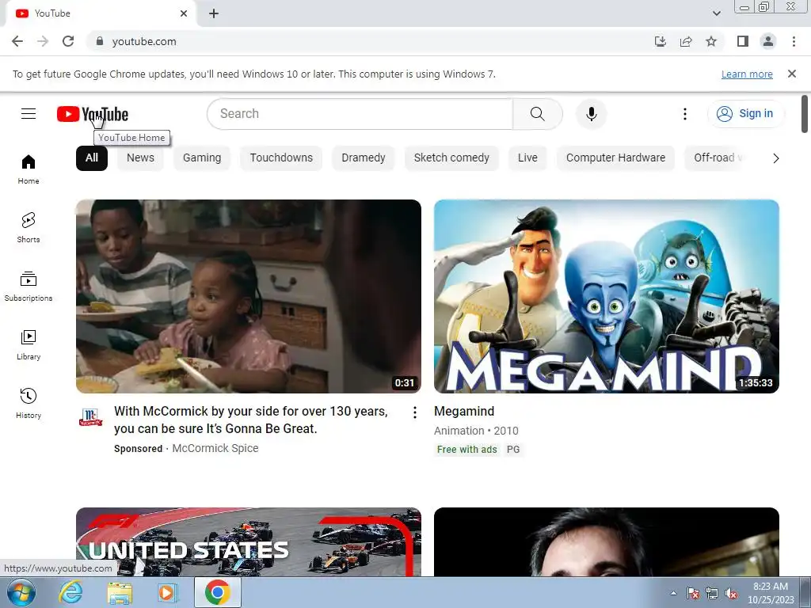Open YouTube settings three-dot menu
811x608 pixels.
685,114
